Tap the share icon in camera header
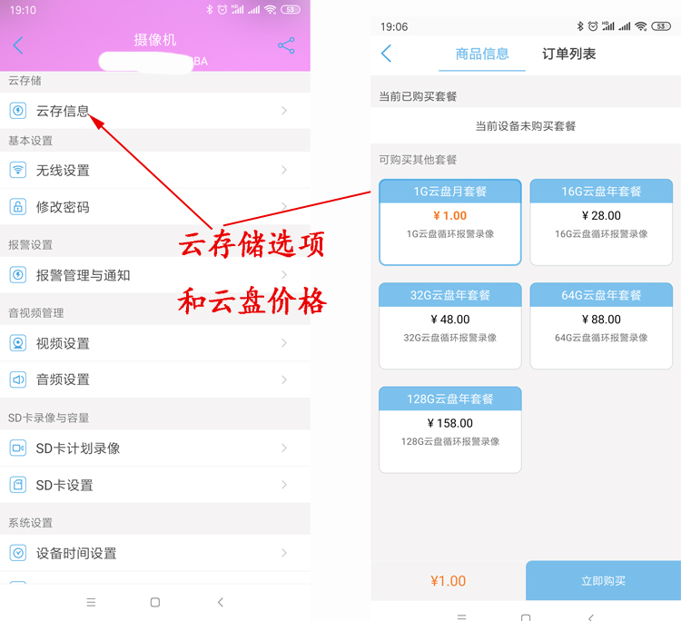The width and height of the screenshot is (681, 621). coord(286,45)
